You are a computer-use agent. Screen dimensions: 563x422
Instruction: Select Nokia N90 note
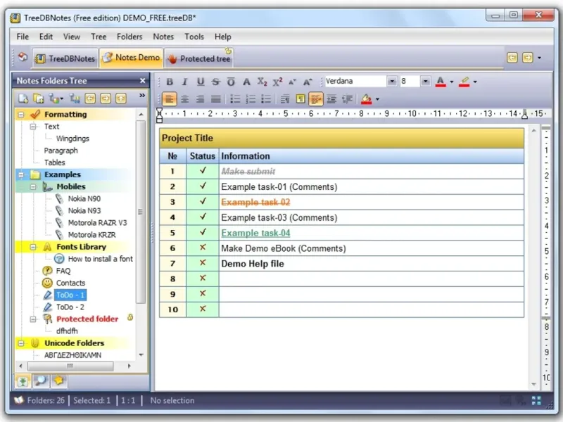(x=84, y=199)
